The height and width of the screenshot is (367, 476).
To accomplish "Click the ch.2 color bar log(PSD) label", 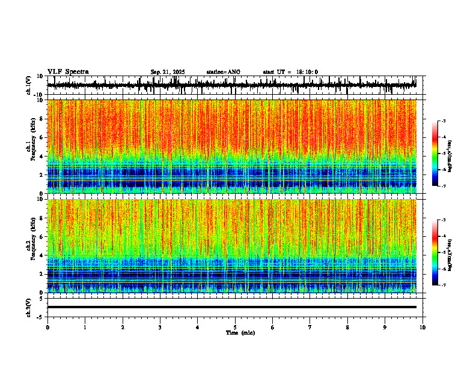I will click(450, 255).
